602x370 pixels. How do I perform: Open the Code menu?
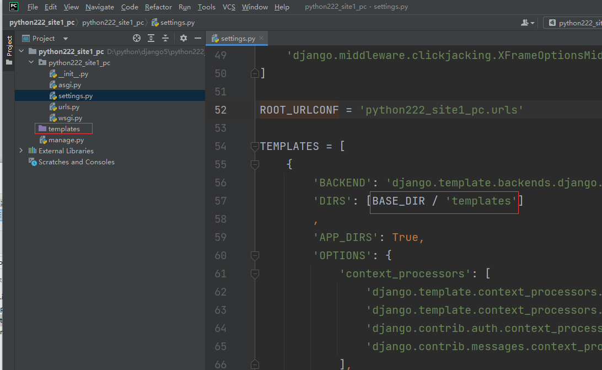point(130,7)
